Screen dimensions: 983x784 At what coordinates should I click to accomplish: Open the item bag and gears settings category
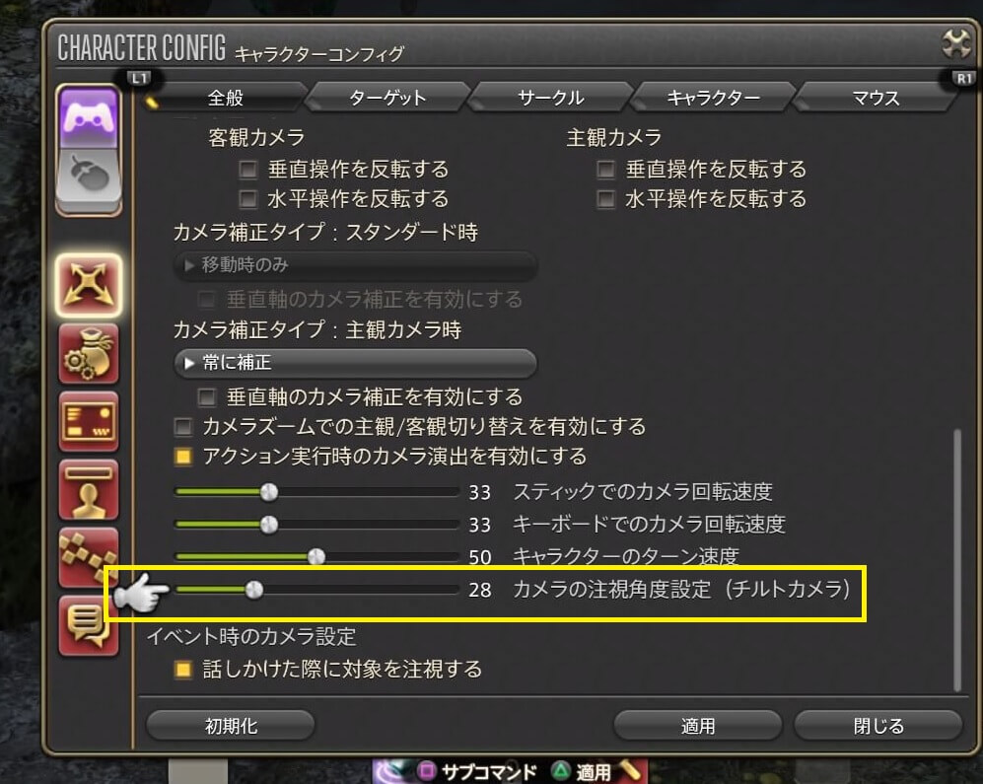tap(89, 354)
